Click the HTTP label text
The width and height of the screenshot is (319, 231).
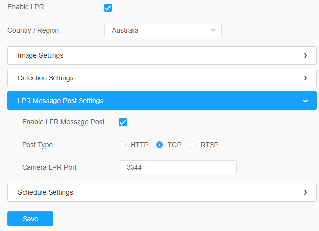point(139,145)
